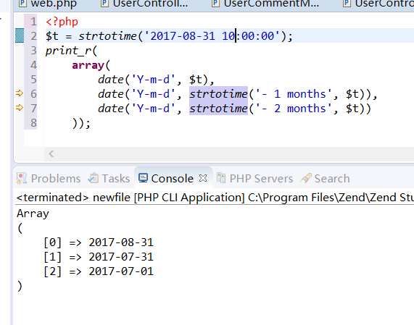Open the PHP Servers view tab
The image size is (414, 325).
(254, 179)
